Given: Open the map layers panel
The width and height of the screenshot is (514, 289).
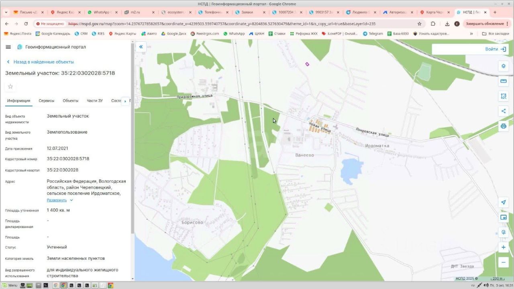Looking at the screenshot, I should 503,66.
